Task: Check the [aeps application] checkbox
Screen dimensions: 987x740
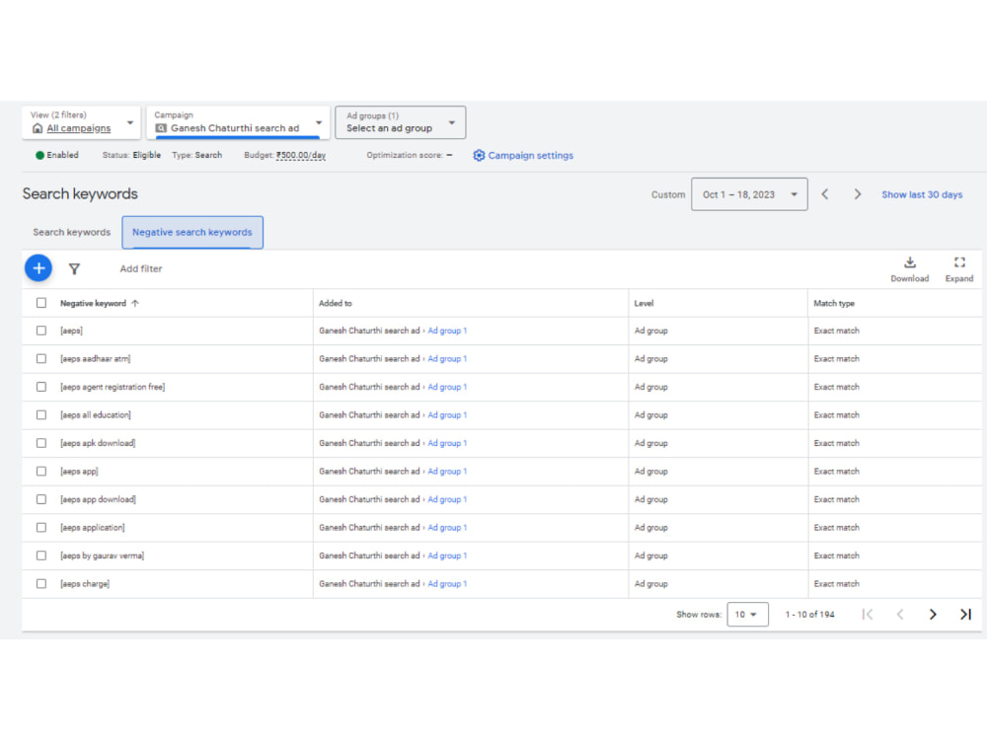Action: pyautogui.click(x=41, y=527)
